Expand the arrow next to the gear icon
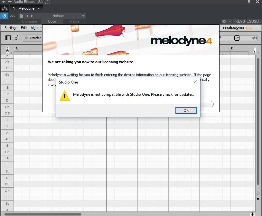 tap(230, 21)
